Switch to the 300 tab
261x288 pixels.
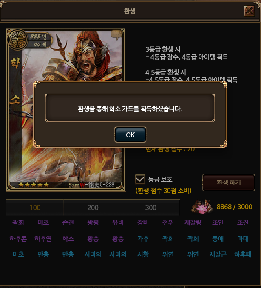(151, 208)
